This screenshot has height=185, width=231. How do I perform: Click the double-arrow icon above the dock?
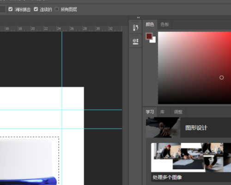(x=138, y=18)
